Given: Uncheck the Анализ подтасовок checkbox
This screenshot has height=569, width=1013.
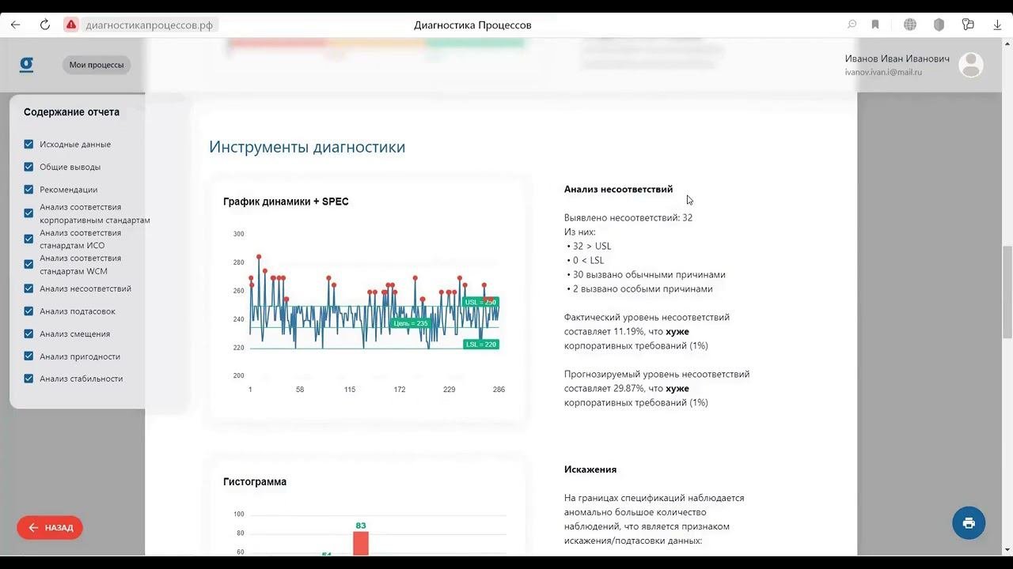Looking at the screenshot, I should (28, 311).
